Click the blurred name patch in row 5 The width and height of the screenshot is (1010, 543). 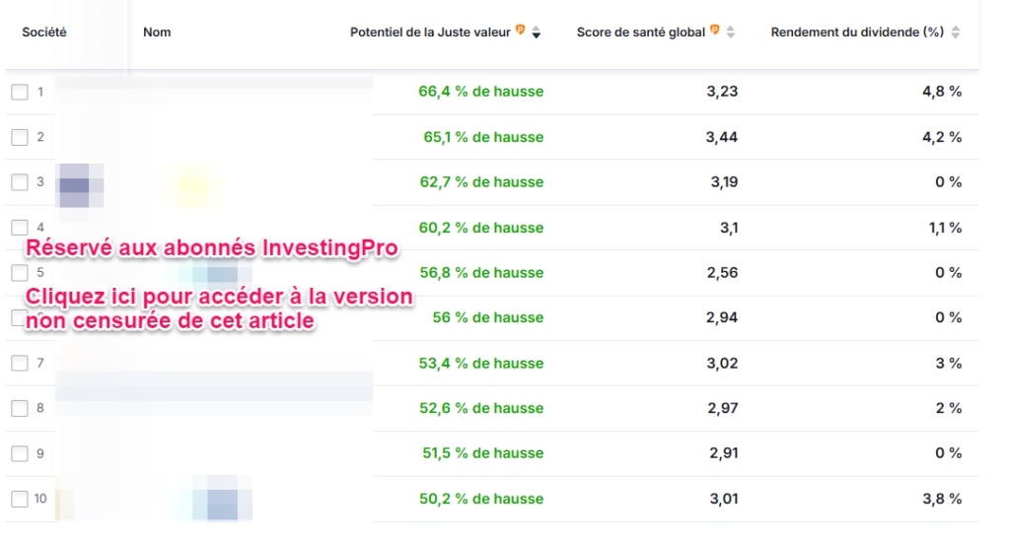215,274
